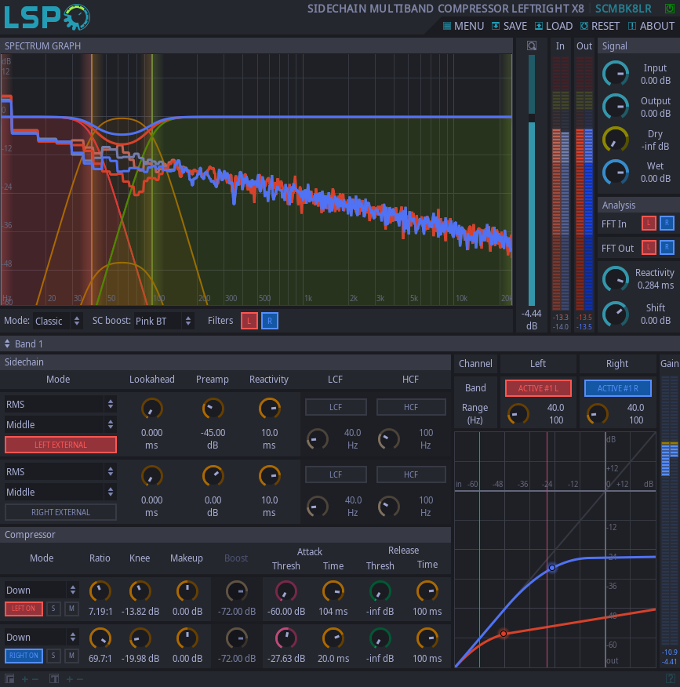680x687 pixels.
Task: Click second row Preamp knob 0.00 dB
Action: point(213,476)
